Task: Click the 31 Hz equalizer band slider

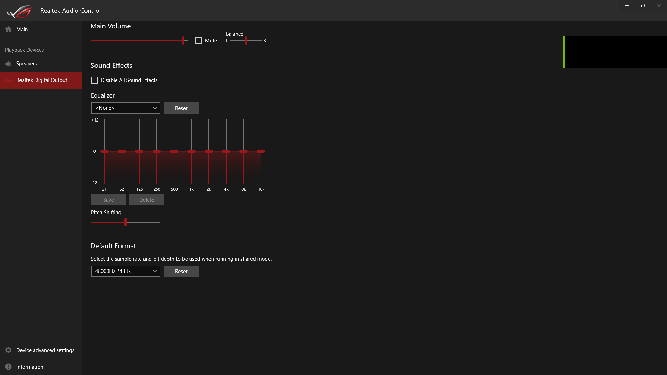Action: pos(105,151)
